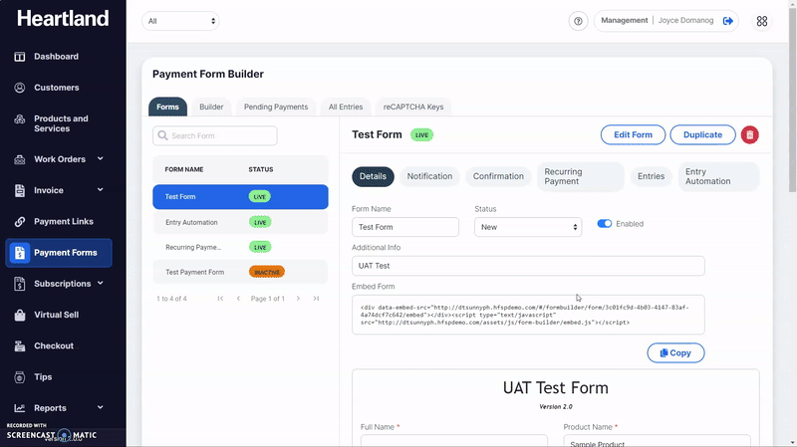Click the search magnifier icon
This screenshot has width=797, height=447.
click(162, 135)
